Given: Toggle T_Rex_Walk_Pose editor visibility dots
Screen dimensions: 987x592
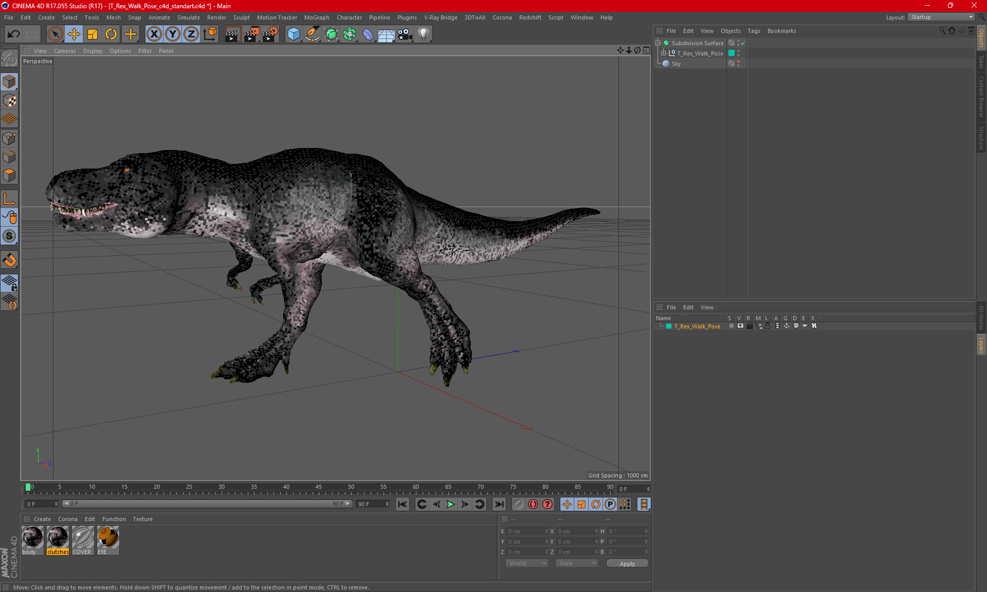Looking at the screenshot, I should (739, 53).
